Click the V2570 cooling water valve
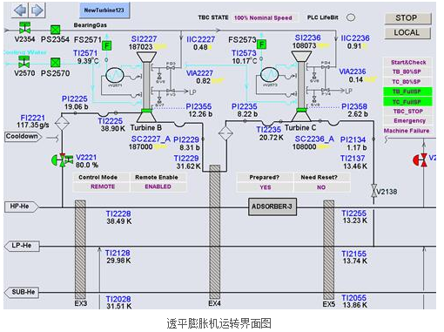Screen dimensions: 444x332 point(24,62)
